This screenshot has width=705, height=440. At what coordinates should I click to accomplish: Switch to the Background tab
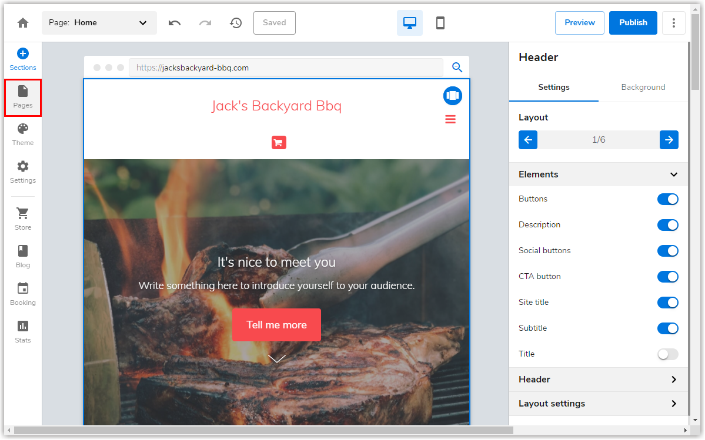click(x=643, y=88)
